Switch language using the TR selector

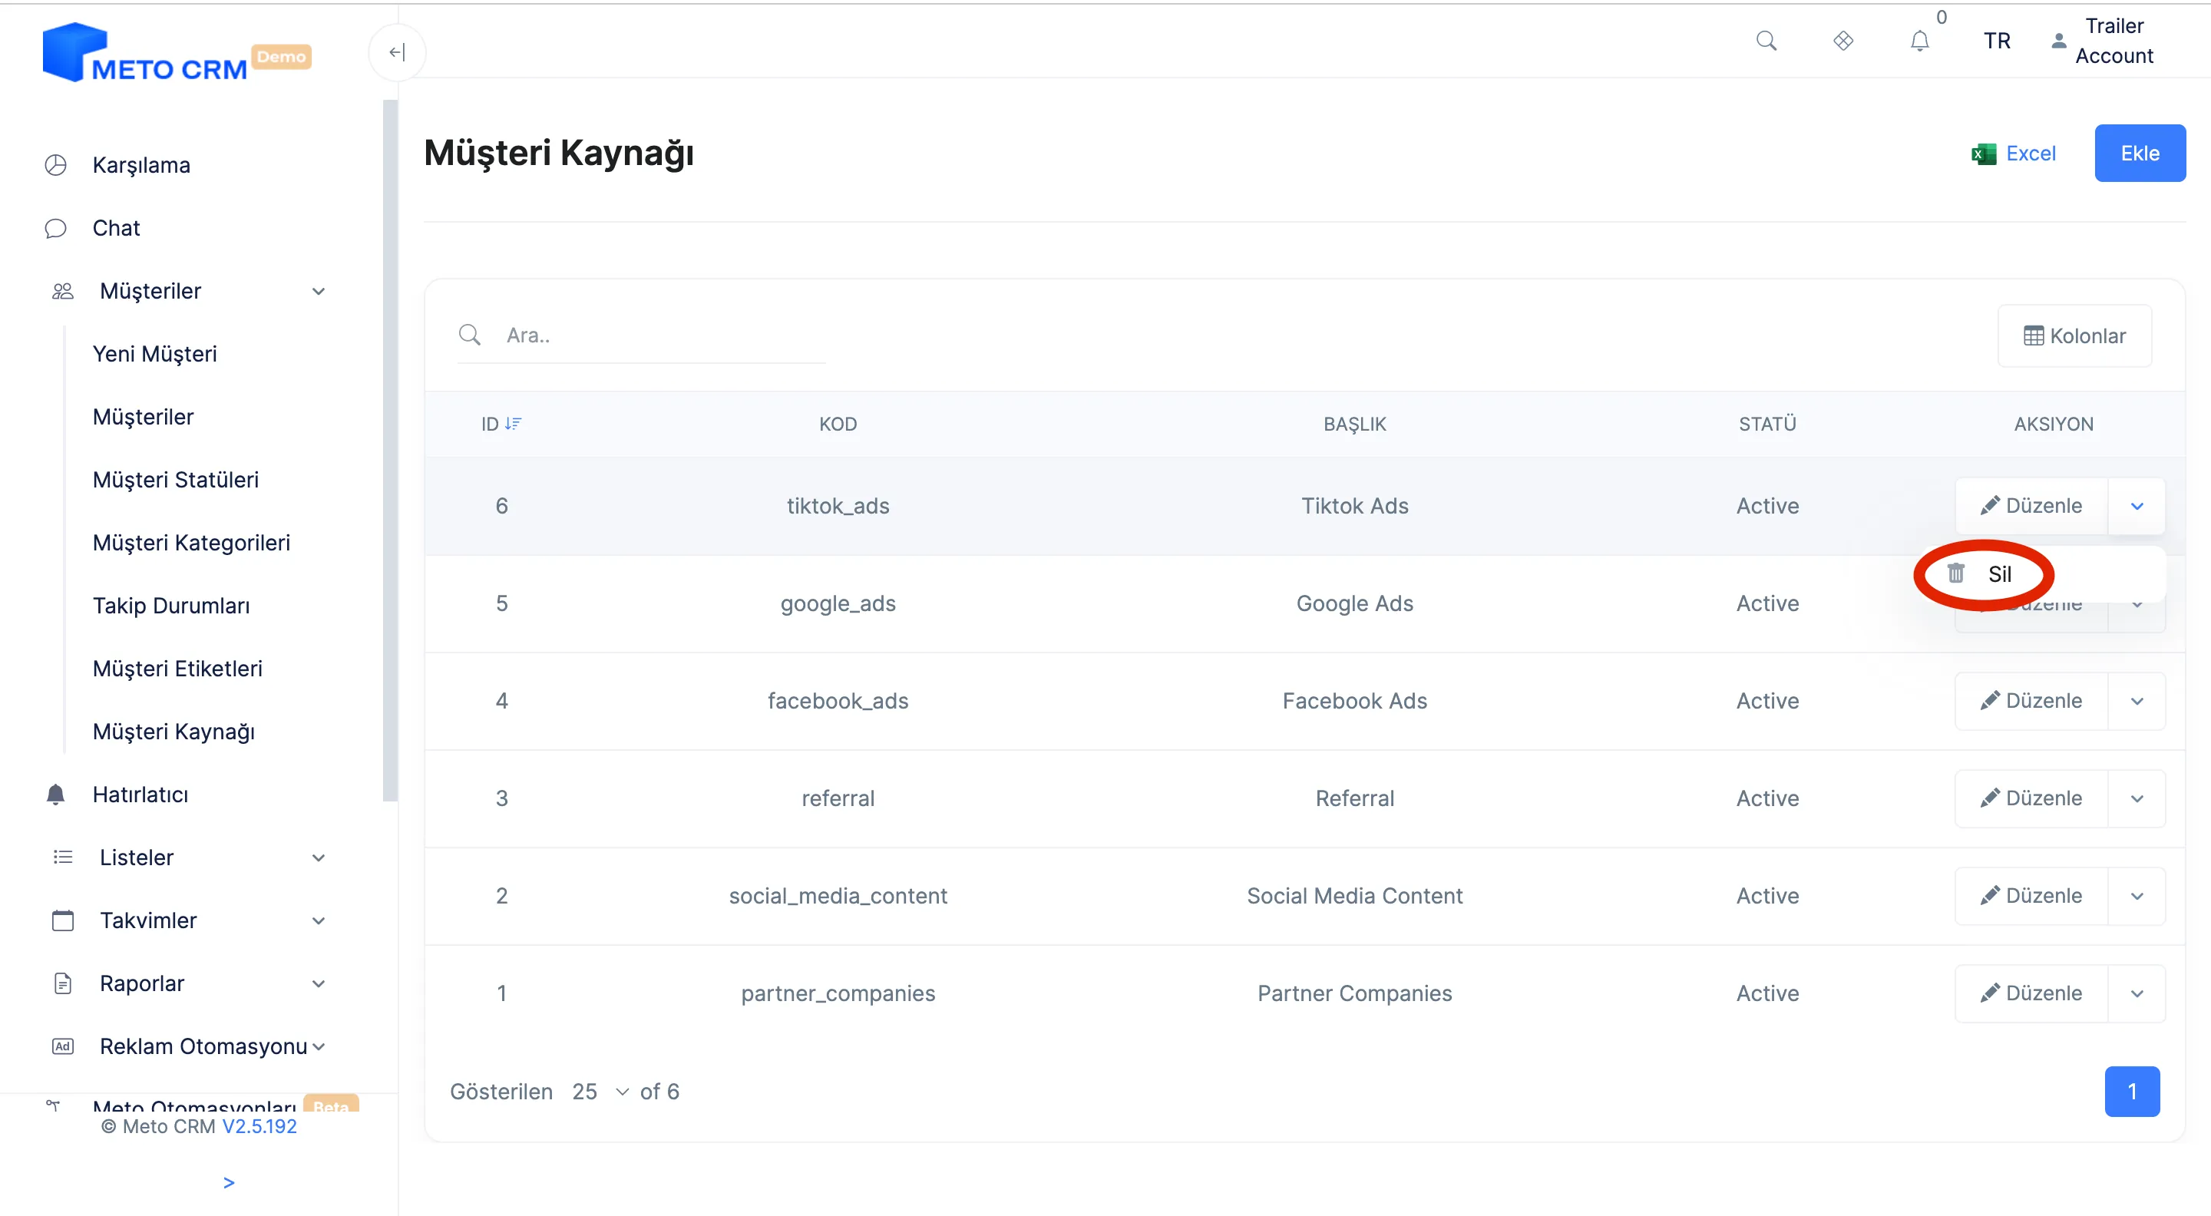click(1996, 41)
